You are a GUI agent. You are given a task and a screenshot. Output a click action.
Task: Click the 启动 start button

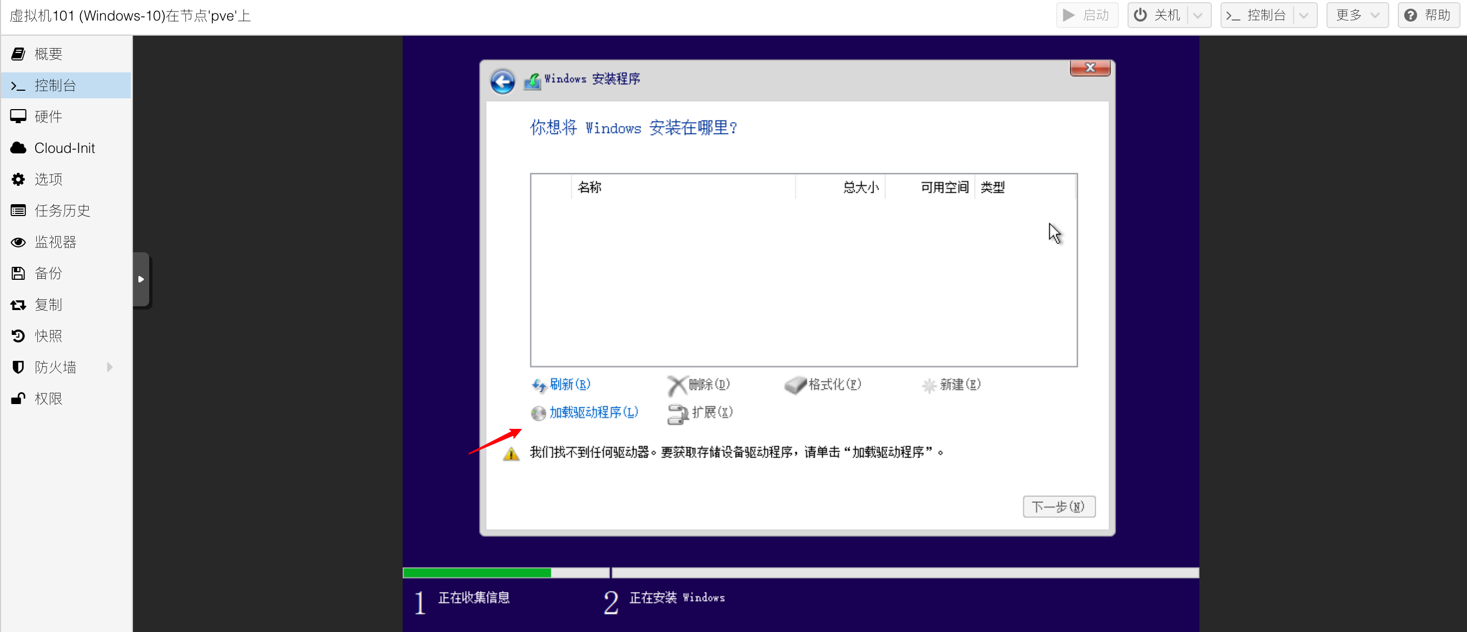[1086, 15]
